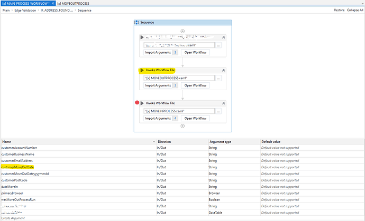Click the Invoke Workflow File title of MOVEINPROCESS

point(160,103)
